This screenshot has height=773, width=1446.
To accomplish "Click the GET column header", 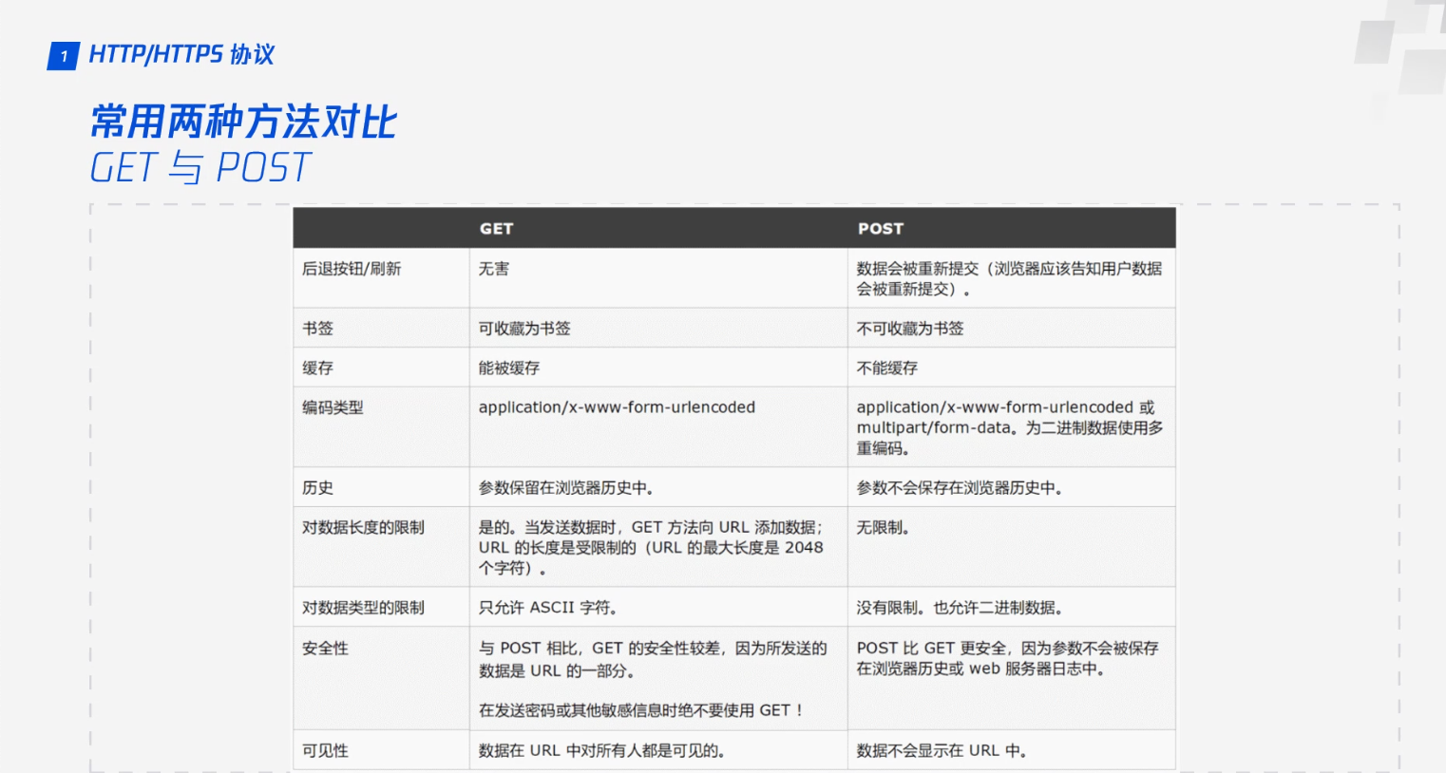I will 496,229.
